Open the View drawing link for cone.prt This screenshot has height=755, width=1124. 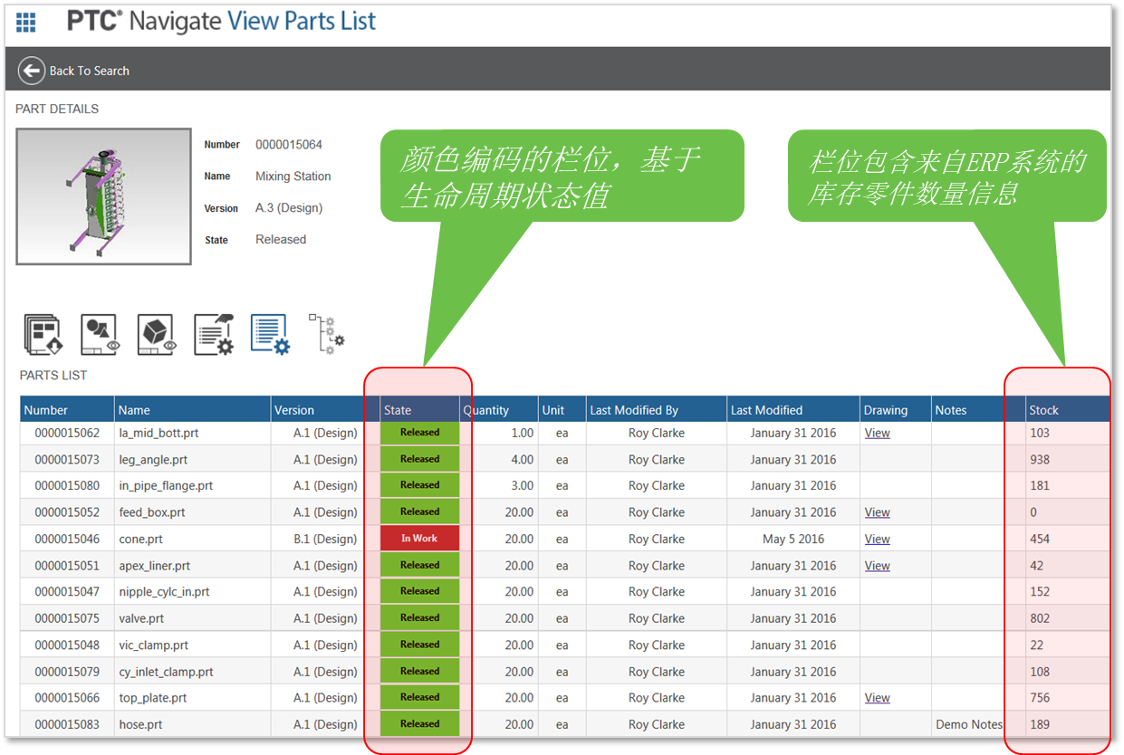(x=877, y=539)
